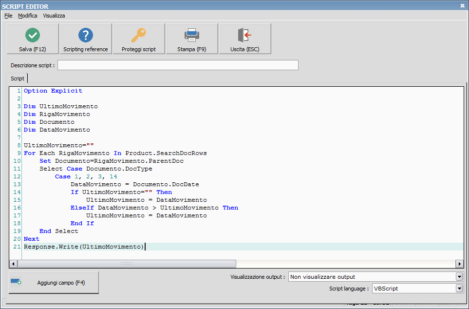Click the 'Descrizione script :' label

[x=33, y=65]
